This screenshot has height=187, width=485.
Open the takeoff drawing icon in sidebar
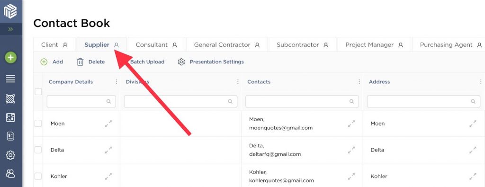coord(10,99)
